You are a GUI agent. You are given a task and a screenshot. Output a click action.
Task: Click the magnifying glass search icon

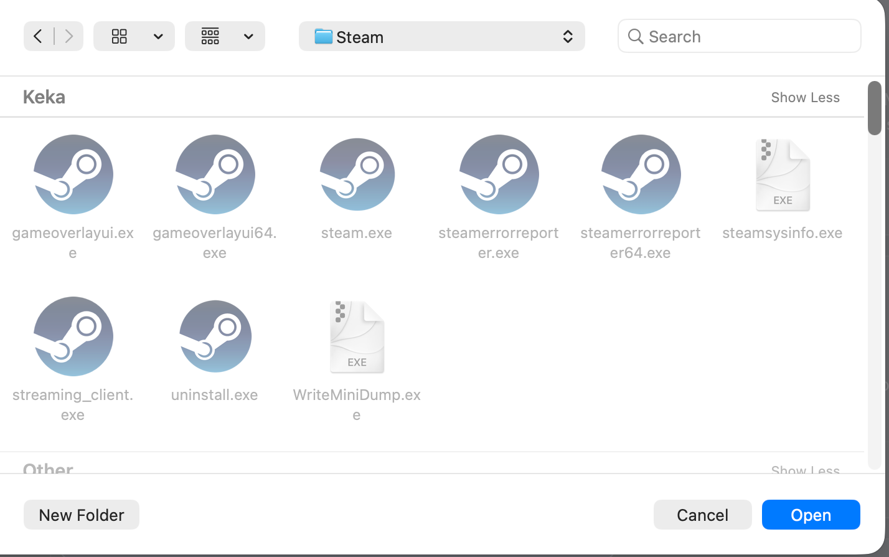click(x=636, y=36)
